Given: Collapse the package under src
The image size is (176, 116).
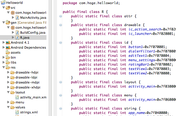Looking at the screenshot, I should (x=8, y=13).
